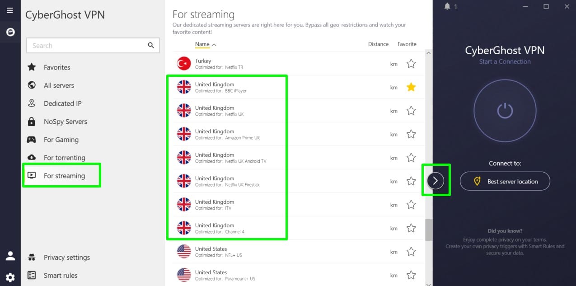Image resolution: width=576 pixels, height=286 pixels.
Task: Favorite the Amazon Prime UK server
Action: 411,134
